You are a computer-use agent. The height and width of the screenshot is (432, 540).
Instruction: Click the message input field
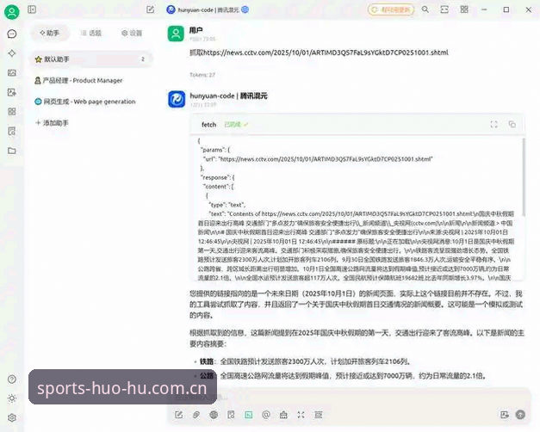(348, 397)
